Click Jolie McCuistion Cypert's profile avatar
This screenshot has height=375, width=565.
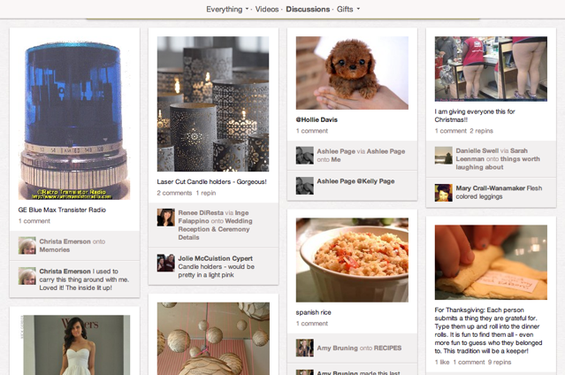tap(165, 263)
